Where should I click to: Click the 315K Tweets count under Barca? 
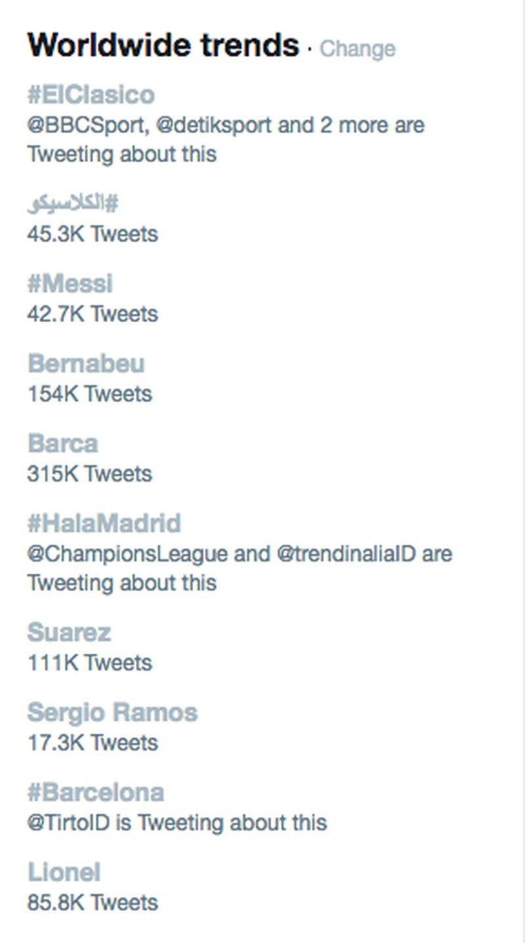[89, 474]
